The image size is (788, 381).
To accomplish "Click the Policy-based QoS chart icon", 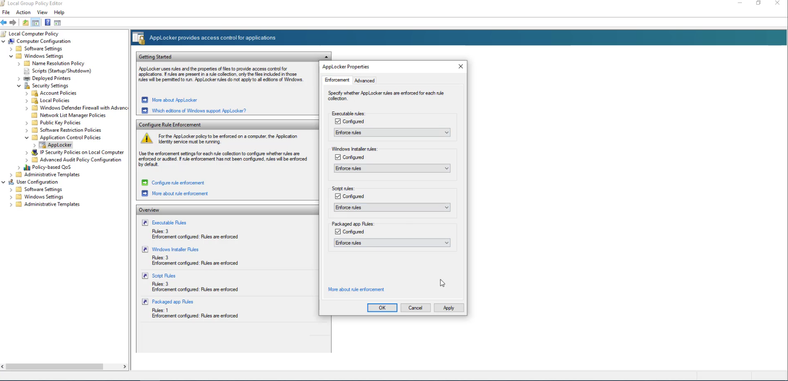I will pyautogui.click(x=27, y=167).
